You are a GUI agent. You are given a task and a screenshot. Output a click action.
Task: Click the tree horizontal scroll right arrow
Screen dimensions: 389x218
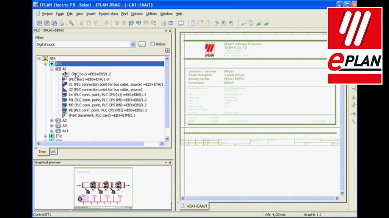pos(162,144)
